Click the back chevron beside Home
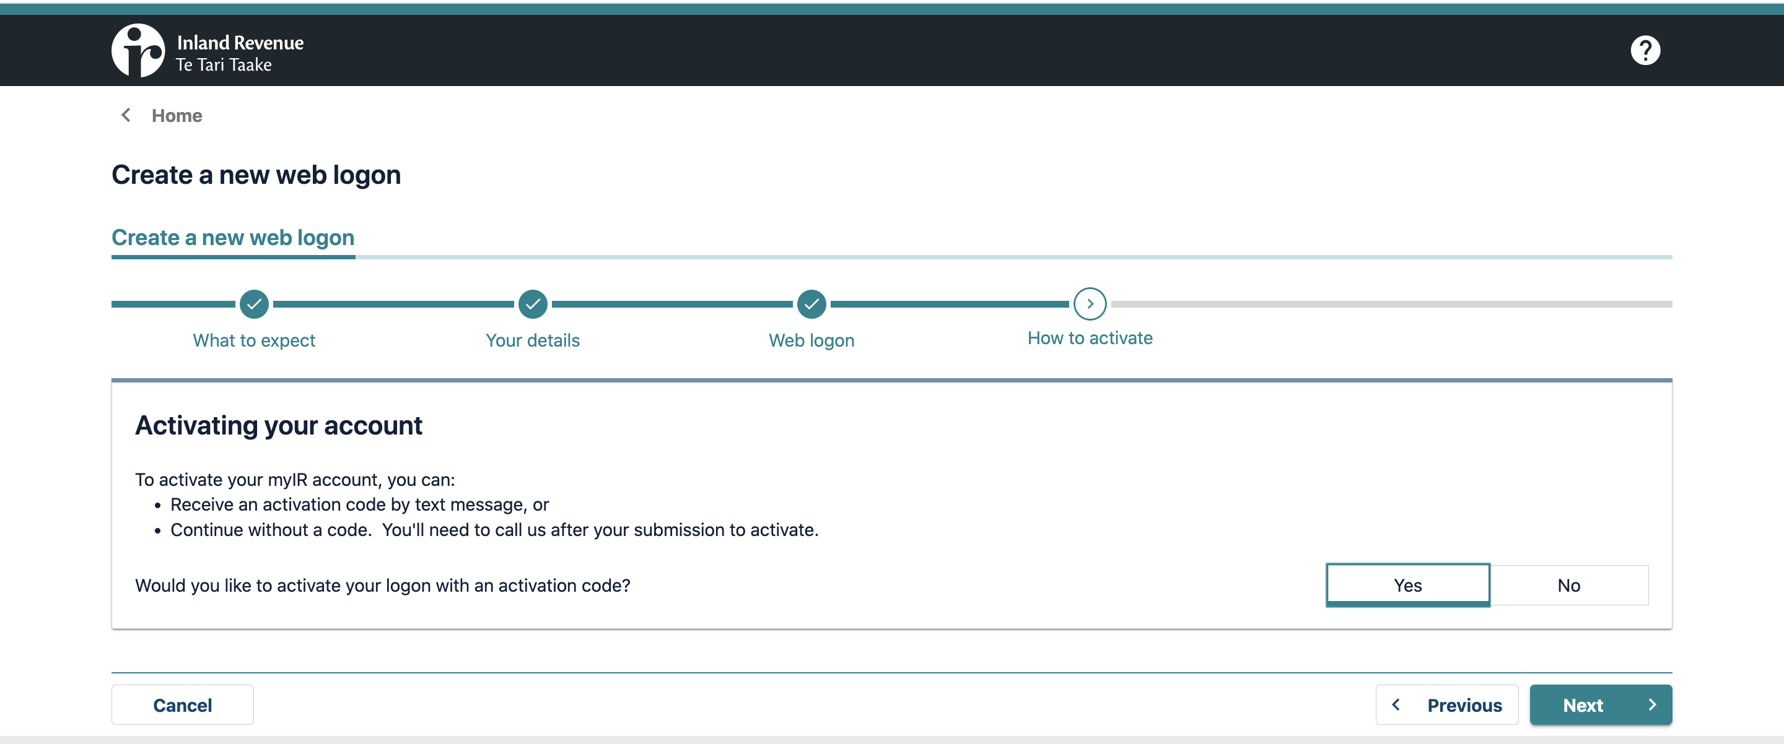 (x=126, y=116)
